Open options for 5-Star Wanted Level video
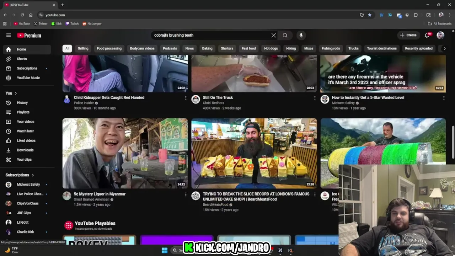Screen dimensions: 455x256 coord(444,98)
